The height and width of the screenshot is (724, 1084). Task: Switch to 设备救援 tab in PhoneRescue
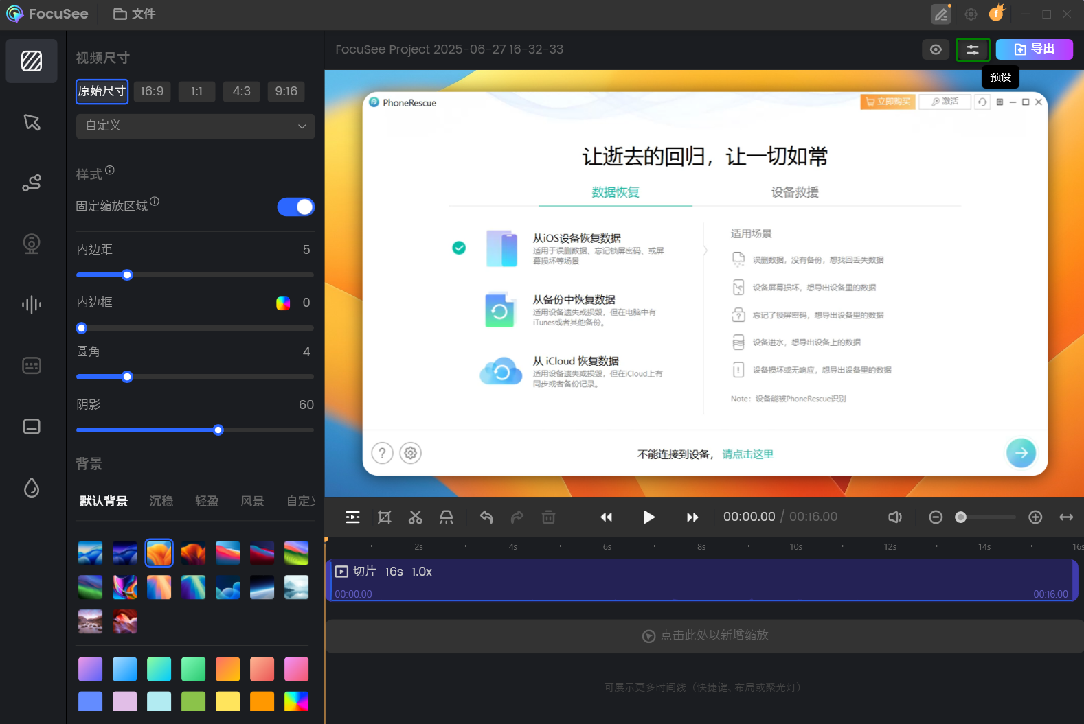coord(795,192)
